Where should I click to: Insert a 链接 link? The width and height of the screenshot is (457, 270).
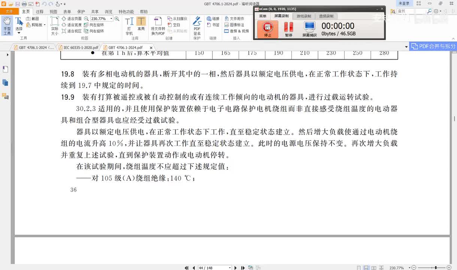[213, 18]
